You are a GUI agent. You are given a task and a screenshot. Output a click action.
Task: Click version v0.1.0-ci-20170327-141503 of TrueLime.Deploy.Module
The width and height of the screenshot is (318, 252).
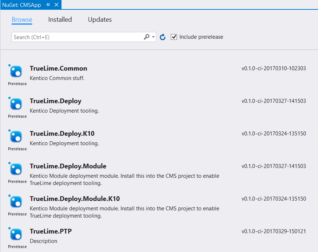[x=274, y=166]
